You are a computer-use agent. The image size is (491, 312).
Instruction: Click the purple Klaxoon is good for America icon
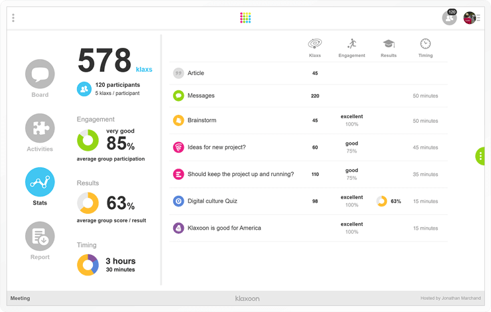pos(178,228)
